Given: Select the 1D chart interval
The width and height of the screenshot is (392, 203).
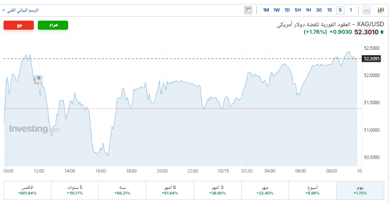Looking at the screenshot, I should (x=287, y=10).
